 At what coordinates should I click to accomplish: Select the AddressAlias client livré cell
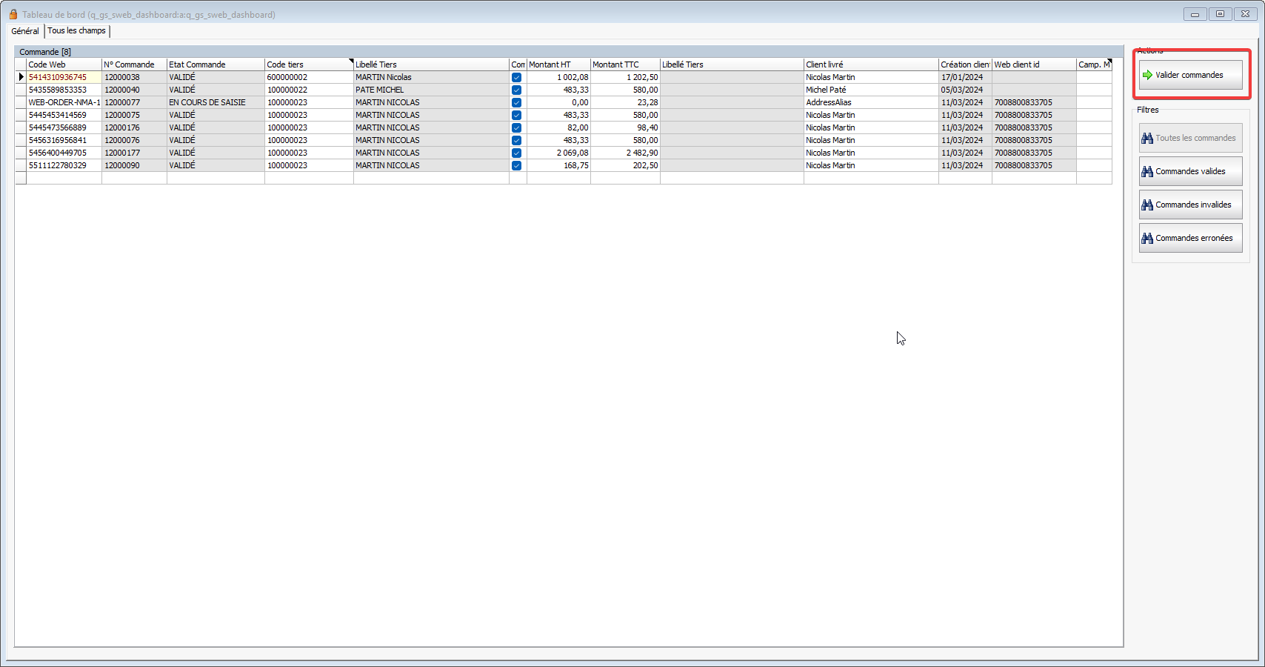(870, 102)
